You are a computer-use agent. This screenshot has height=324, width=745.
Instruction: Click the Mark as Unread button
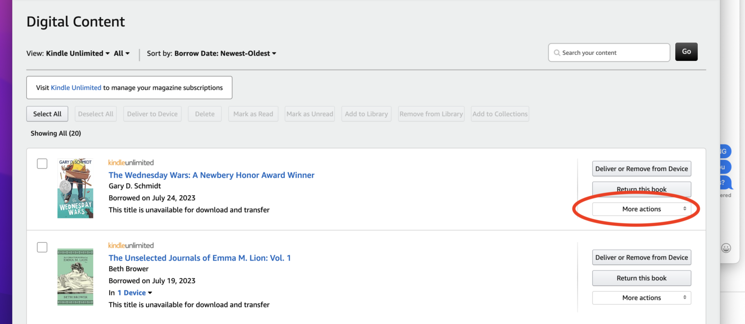point(309,114)
